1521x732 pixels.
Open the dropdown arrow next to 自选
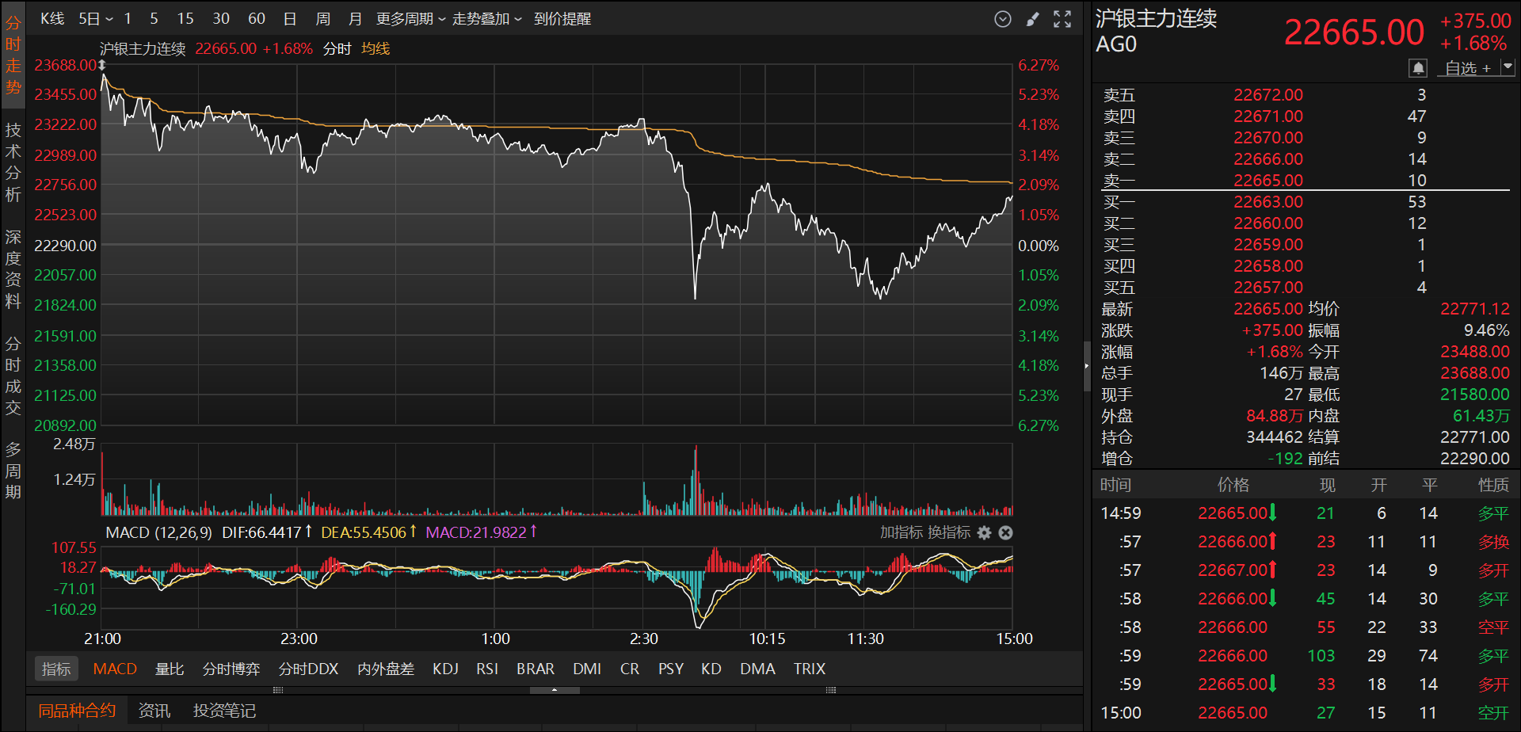point(1508,68)
